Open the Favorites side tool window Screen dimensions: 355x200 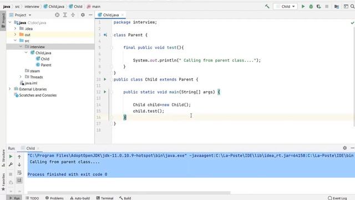[x=3, y=182]
